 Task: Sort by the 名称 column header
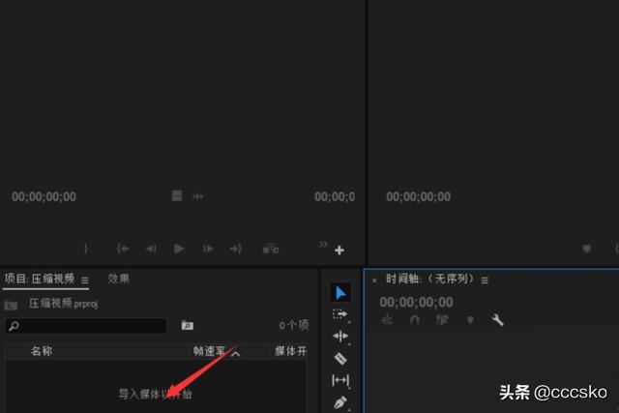click(41, 350)
